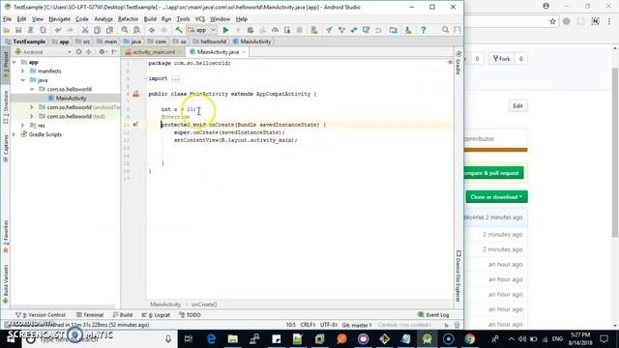
Task: Click the Redo arrow in the toolbar
Action: click(70, 30)
